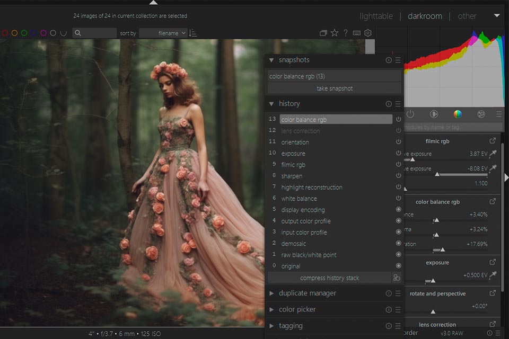
Task: Expand the color picker panel
Action: pos(271,309)
